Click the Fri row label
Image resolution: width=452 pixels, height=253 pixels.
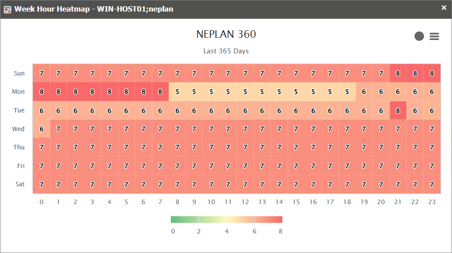(21, 166)
